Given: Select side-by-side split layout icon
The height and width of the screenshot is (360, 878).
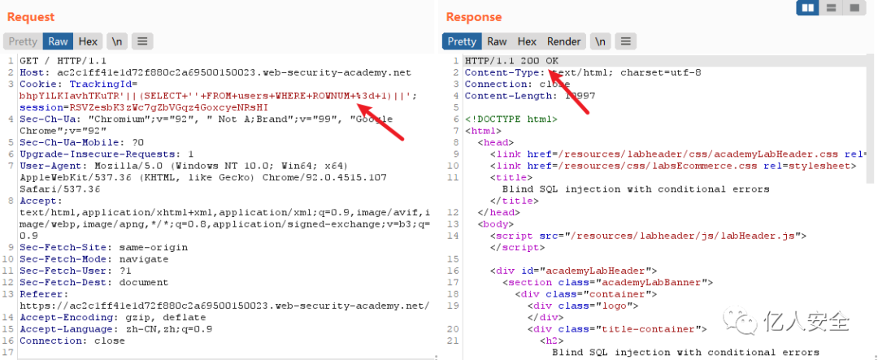Looking at the screenshot, I should pyautogui.click(x=807, y=8).
